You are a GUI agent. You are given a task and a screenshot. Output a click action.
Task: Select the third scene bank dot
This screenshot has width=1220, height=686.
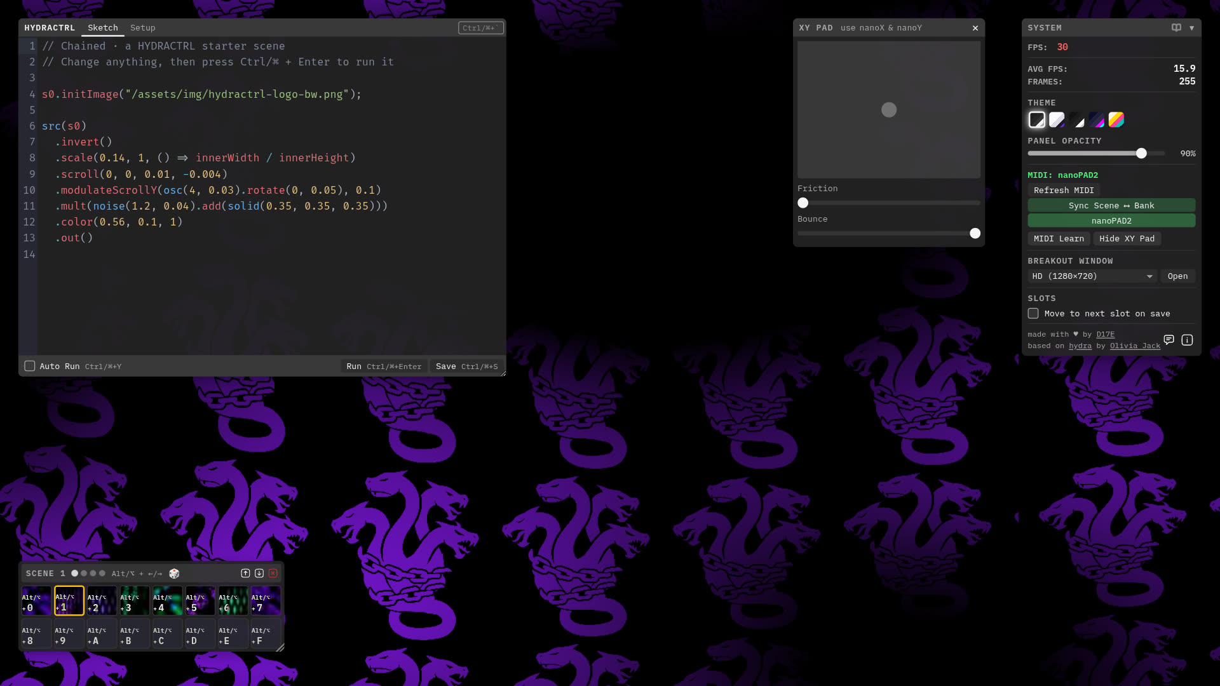click(93, 574)
